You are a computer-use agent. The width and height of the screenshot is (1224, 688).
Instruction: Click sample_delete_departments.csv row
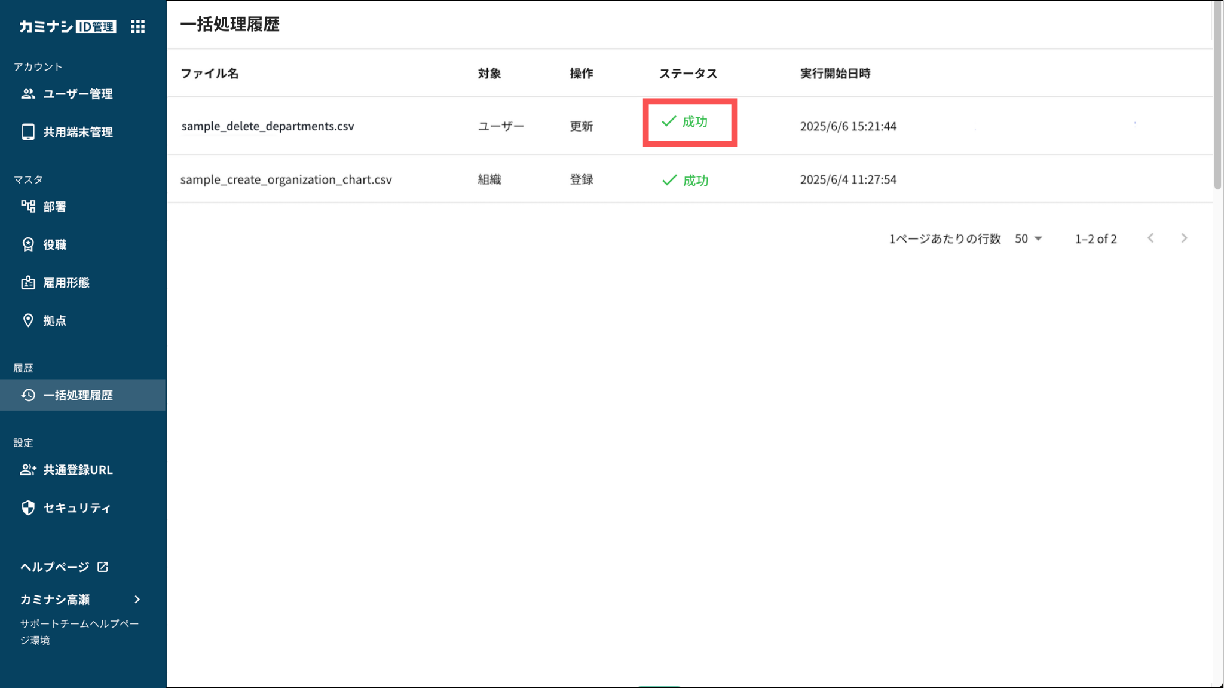click(268, 126)
